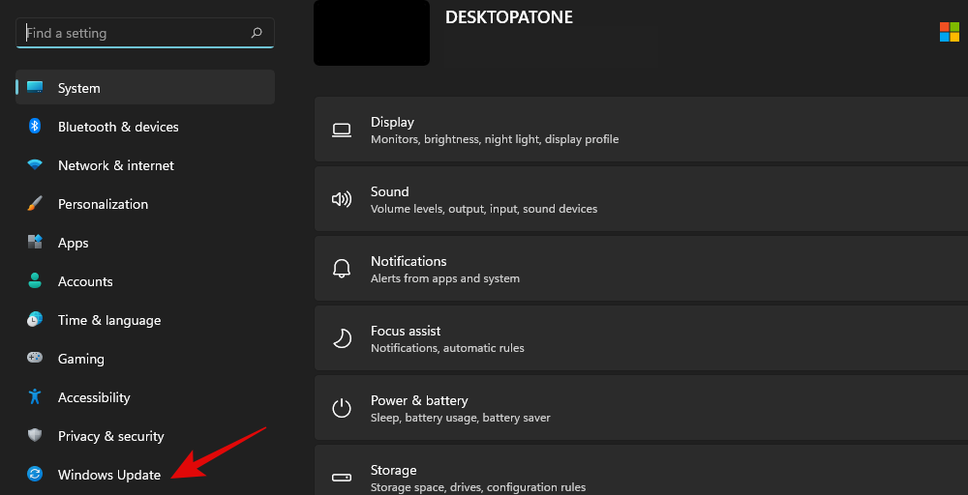Click the Microsoft logo icon

950,32
